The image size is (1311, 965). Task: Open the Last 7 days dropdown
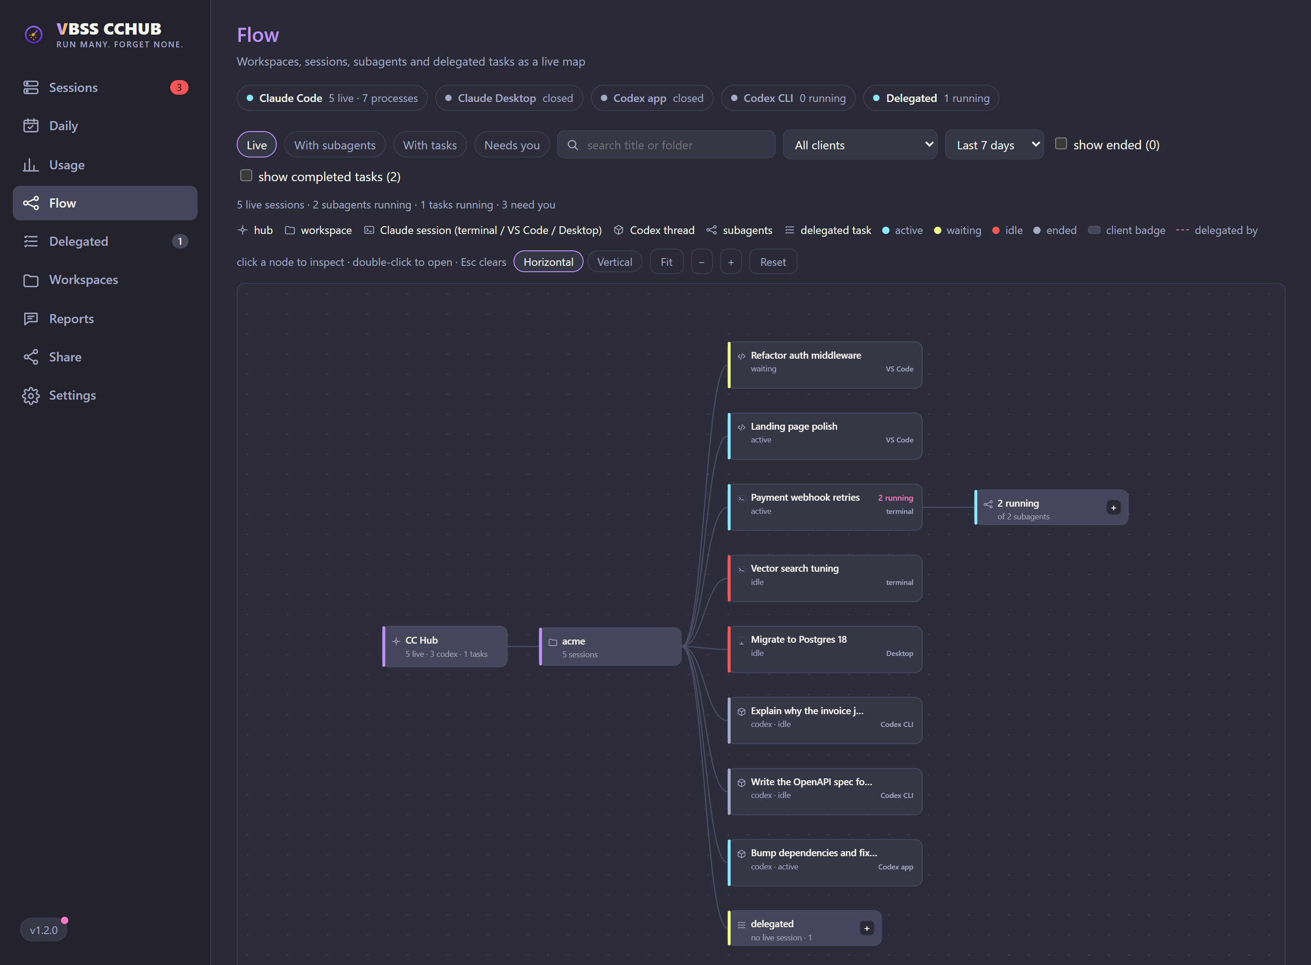coord(994,145)
